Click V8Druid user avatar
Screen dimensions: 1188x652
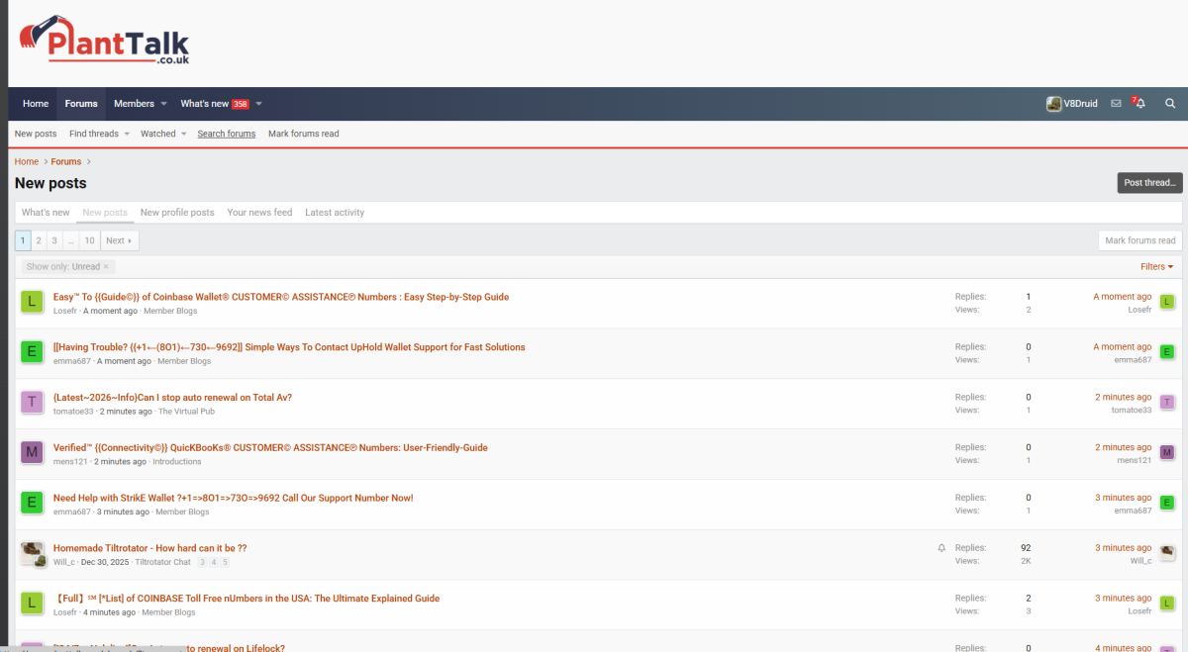1054,104
